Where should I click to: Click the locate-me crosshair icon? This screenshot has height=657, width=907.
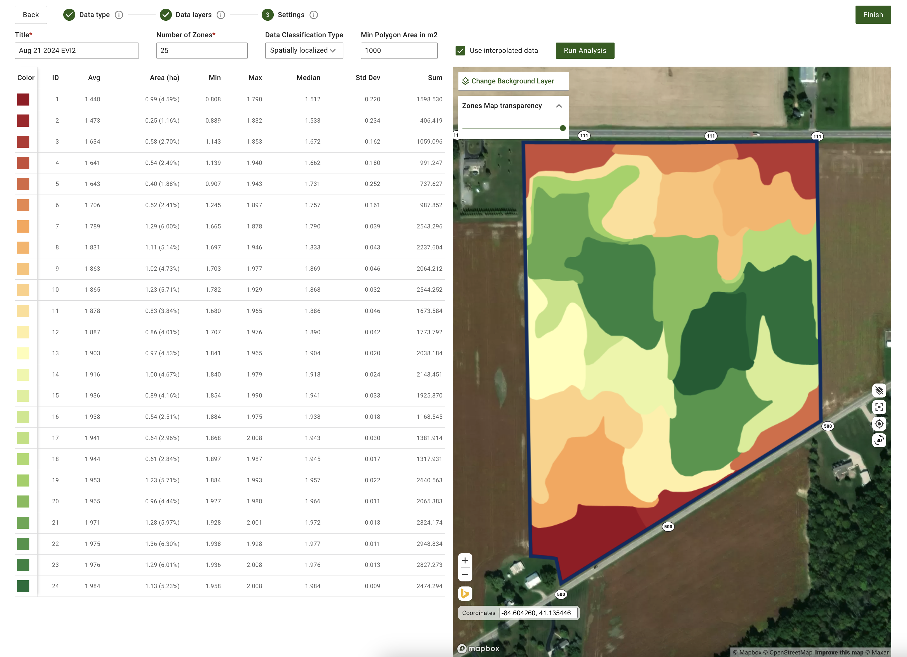[x=879, y=424]
